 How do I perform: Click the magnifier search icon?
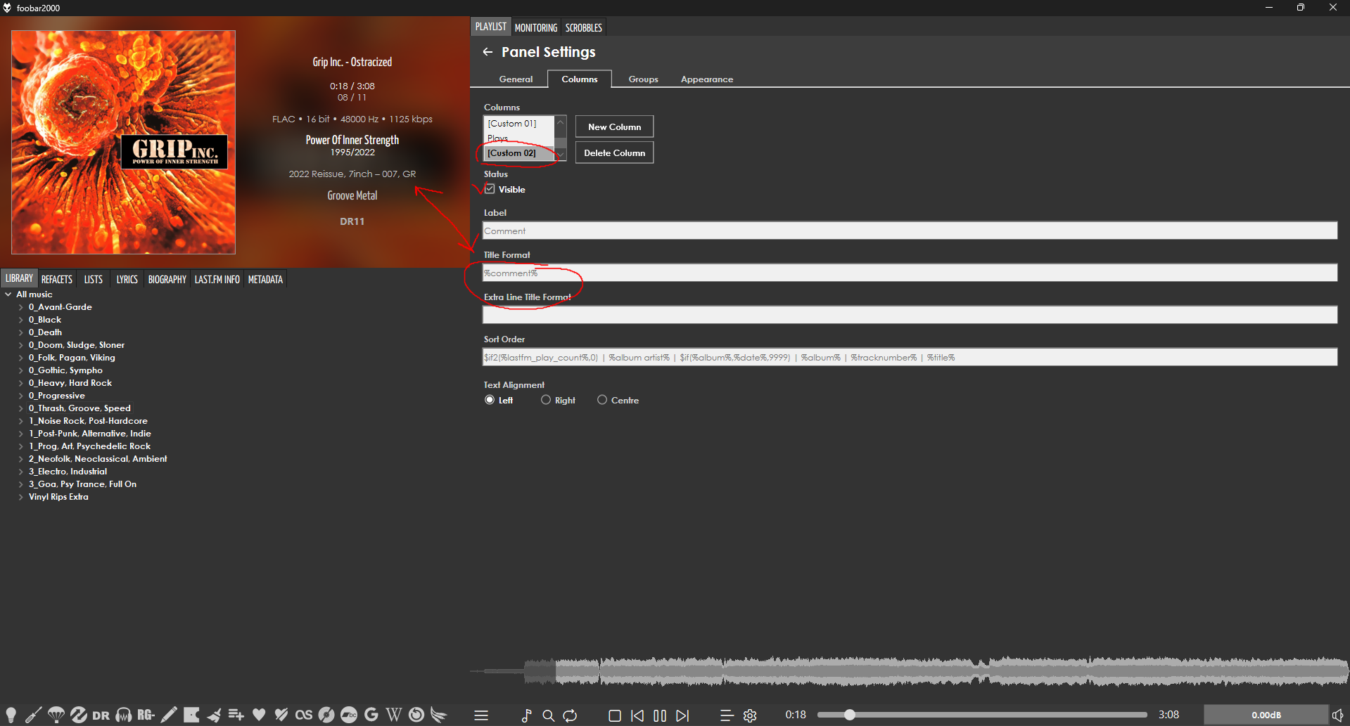coord(548,715)
